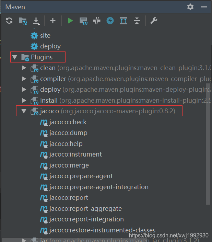Screen dimensions: 212x242
Task: Click the Maven tree vertical scrollbar
Action: [x=208, y=144]
